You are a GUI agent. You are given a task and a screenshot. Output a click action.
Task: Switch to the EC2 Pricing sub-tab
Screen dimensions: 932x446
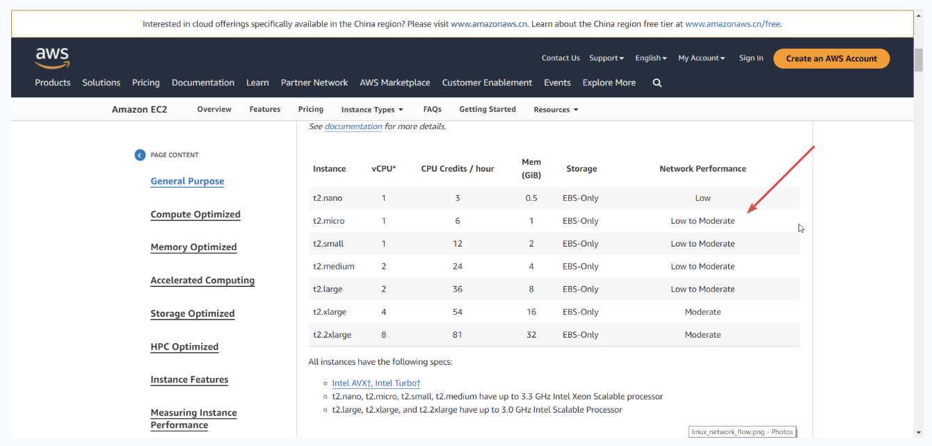pos(311,109)
